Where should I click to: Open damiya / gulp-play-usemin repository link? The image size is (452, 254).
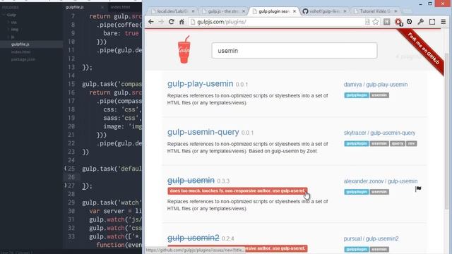[x=376, y=85]
